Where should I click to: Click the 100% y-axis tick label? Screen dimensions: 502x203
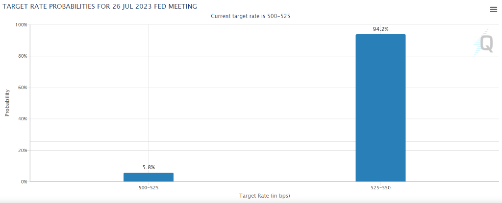pos(21,24)
